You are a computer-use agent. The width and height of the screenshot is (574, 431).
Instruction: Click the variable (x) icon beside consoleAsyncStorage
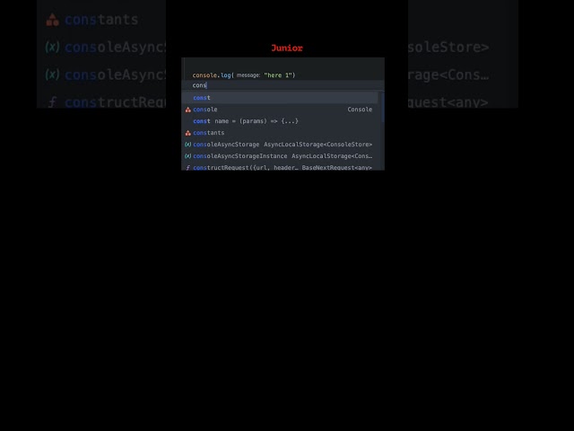(x=187, y=145)
